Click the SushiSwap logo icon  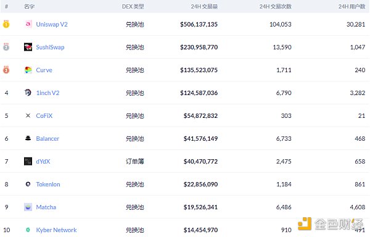[x=28, y=47]
